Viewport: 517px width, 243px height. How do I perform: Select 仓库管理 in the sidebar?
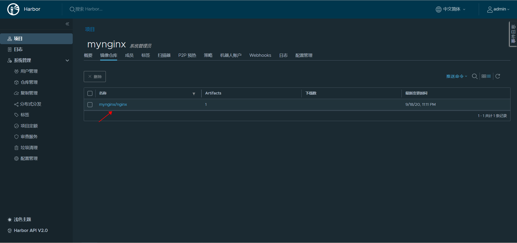click(29, 82)
